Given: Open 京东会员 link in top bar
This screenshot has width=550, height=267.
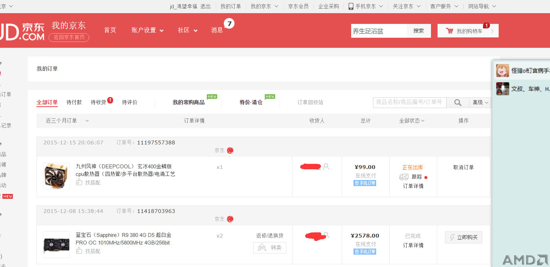Looking at the screenshot, I should click(x=298, y=6).
